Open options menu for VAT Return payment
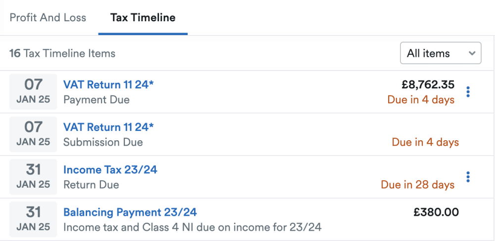495x241 pixels. pos(468,92)
